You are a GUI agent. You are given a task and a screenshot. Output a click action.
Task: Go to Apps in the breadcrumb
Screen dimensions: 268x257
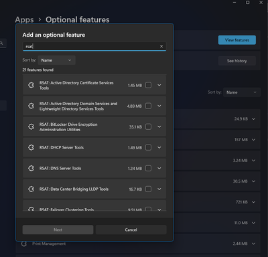pos(24,19)
